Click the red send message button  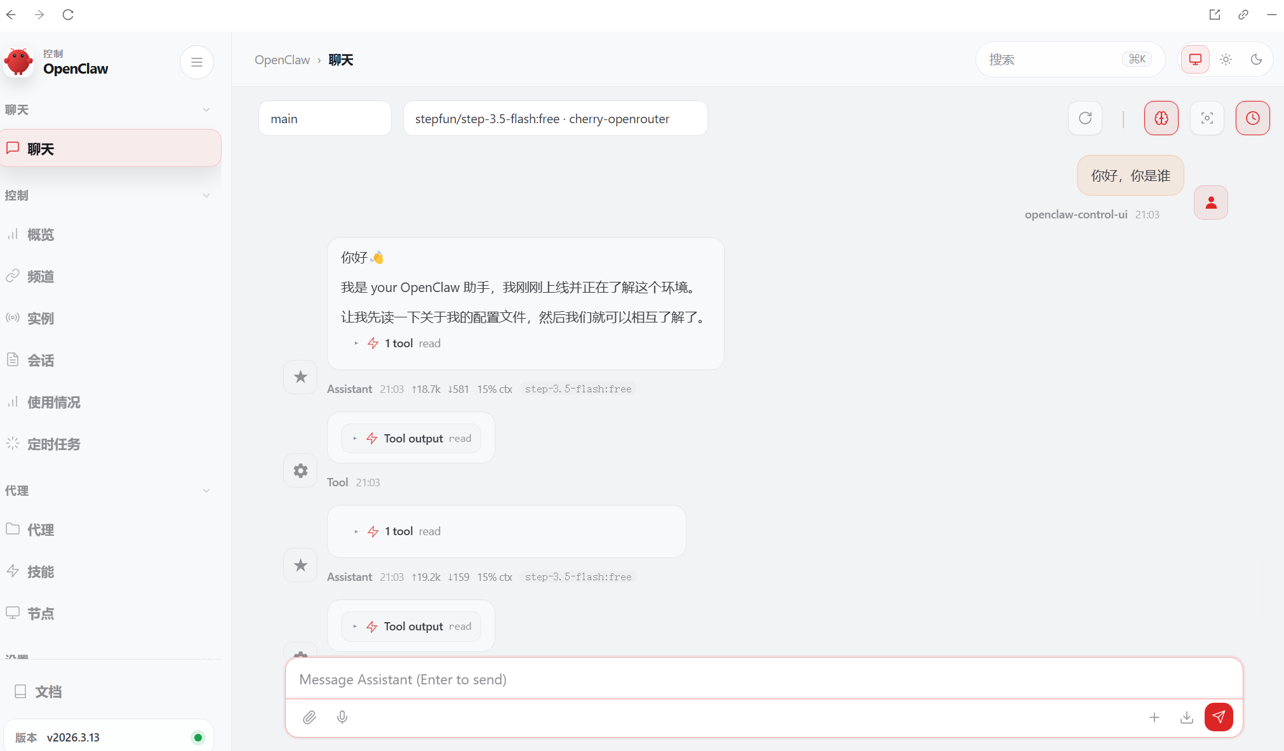coord(1218,717)
